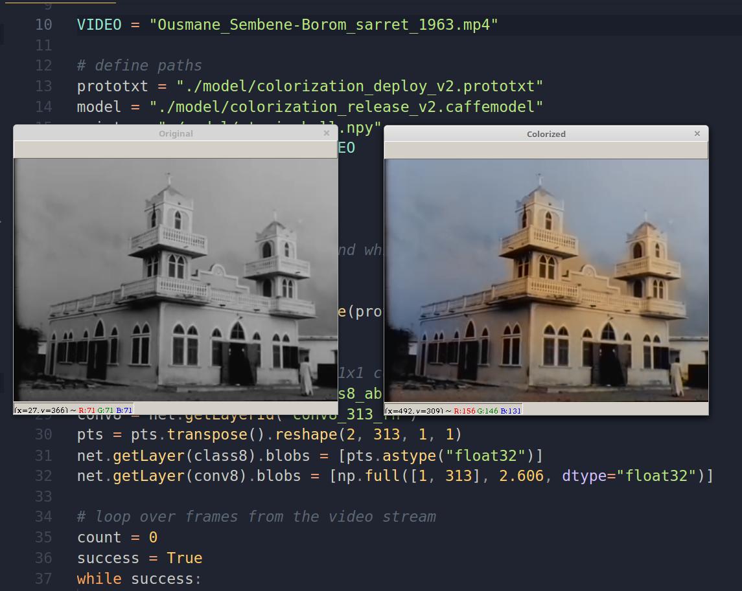Screen dimensions: 742x591
Task: Close the Colorized image window
Action: tap(697, 134)
